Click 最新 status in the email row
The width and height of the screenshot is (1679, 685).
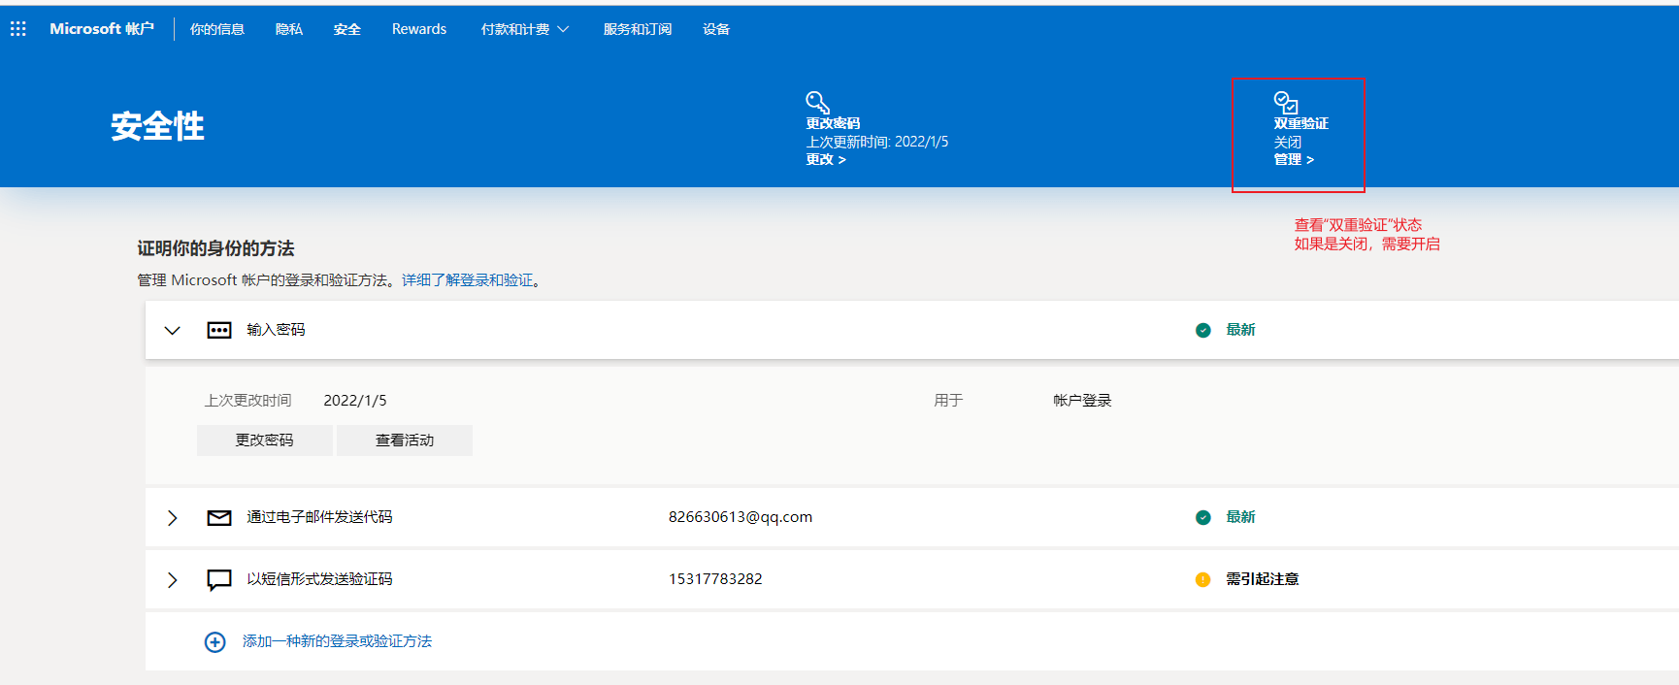point(1240,517)
